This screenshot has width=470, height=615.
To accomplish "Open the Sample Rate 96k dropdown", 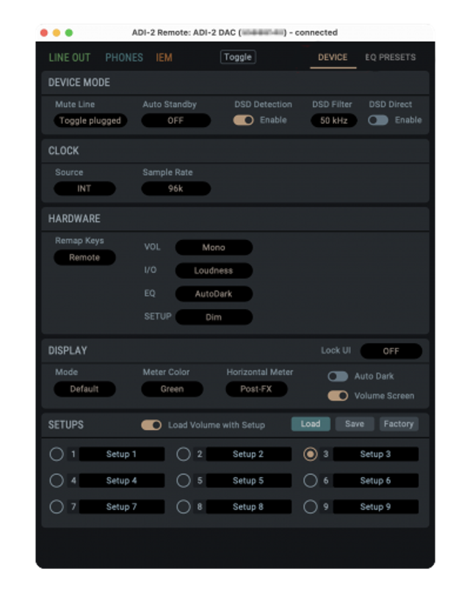I will point(176,189).
